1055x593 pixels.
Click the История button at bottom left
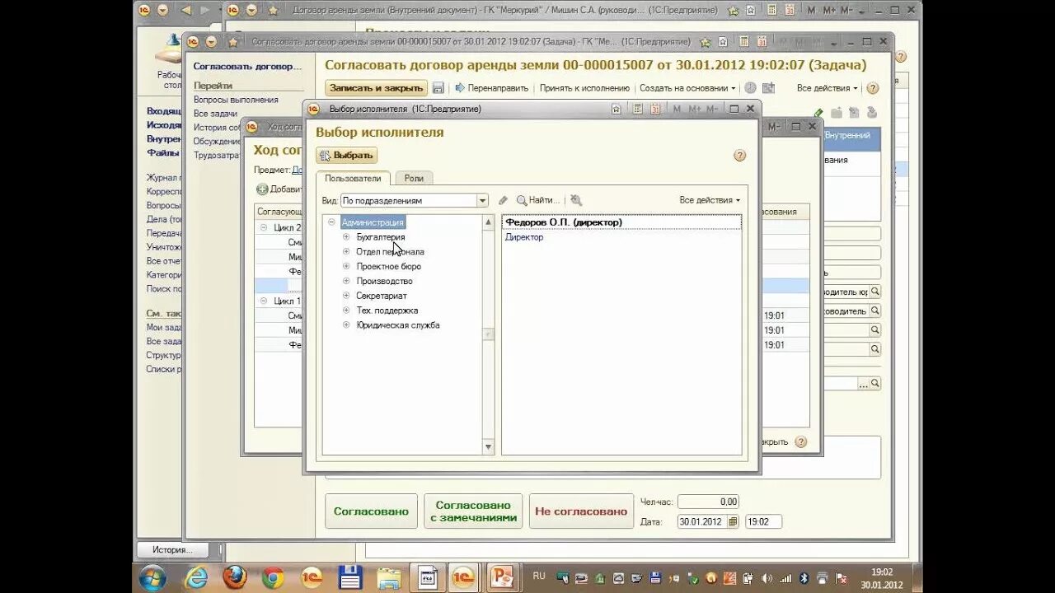pyautogui.click(x=172, y=549)
